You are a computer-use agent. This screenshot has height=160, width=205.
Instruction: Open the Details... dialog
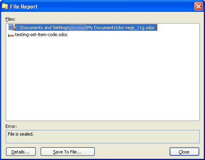click(x=21, y=152)
